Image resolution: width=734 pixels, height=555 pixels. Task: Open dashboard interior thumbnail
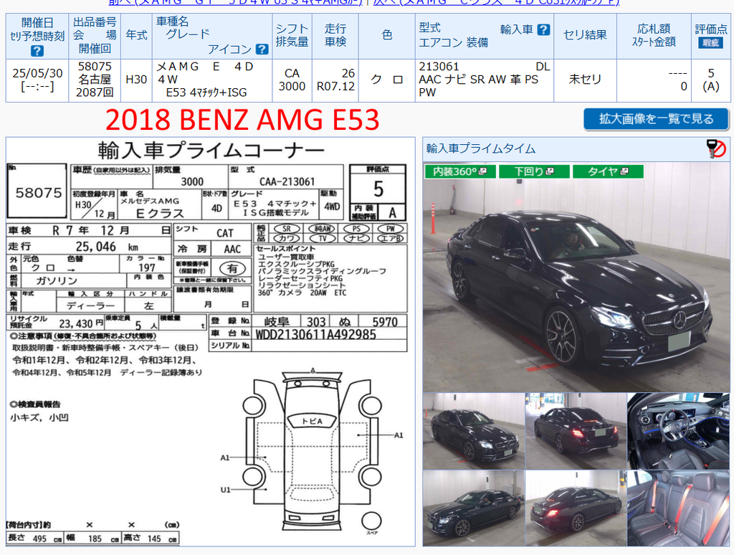click(678, 431)
